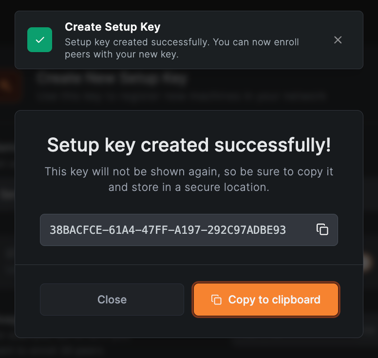Image resolution: width=378 pixels, height=358 pixels.
Task: Click the blurred subtitle under the background heading
Action: pos(180,96)
